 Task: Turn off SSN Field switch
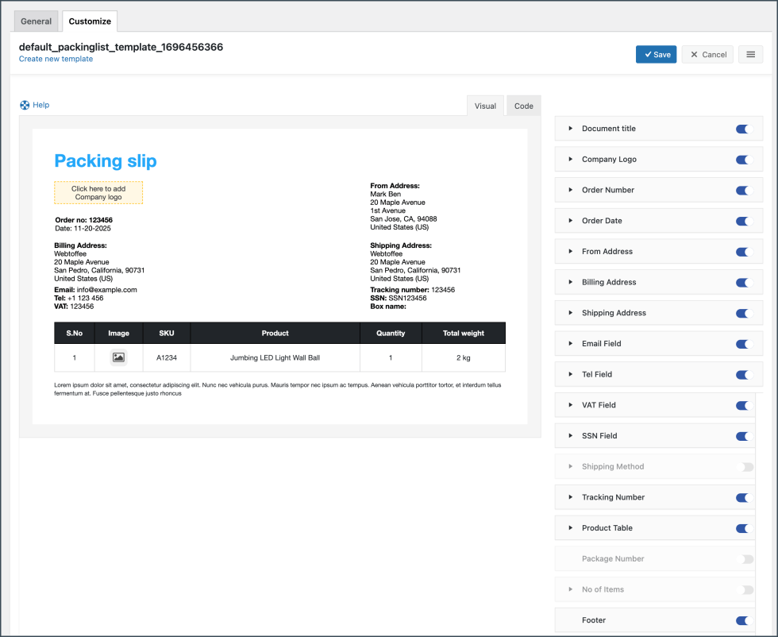point(745,437)
